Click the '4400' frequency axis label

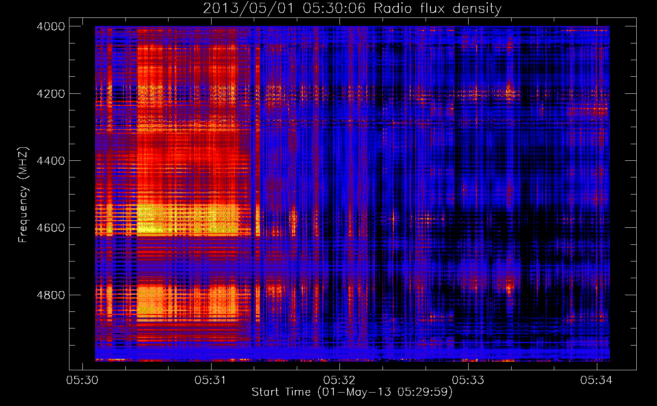tap(51, 161)
